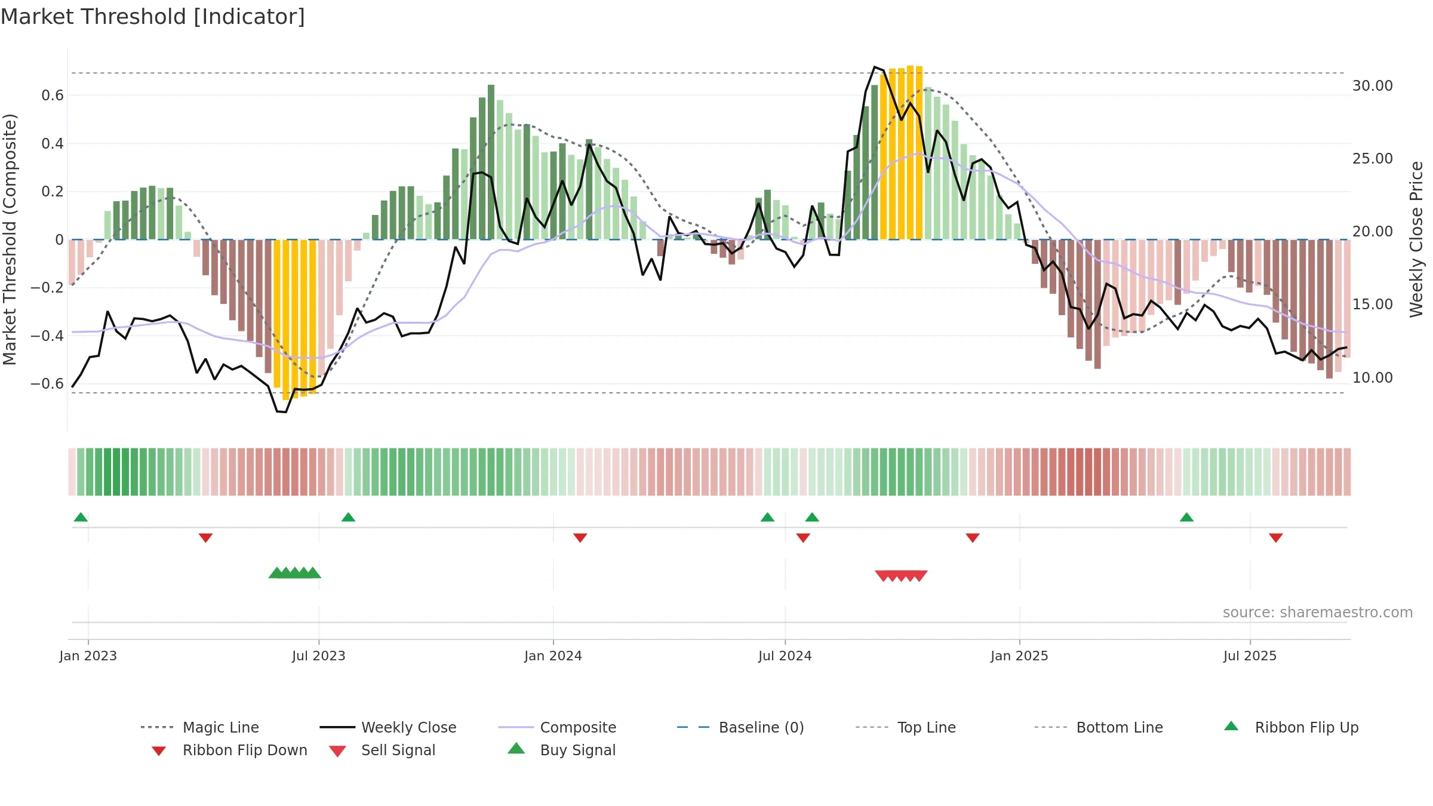The width and height of the screenshot is (1433, 806).
Task: Click the yellow bar cluster in autumn 2024
Action: [x=901, y=152]
